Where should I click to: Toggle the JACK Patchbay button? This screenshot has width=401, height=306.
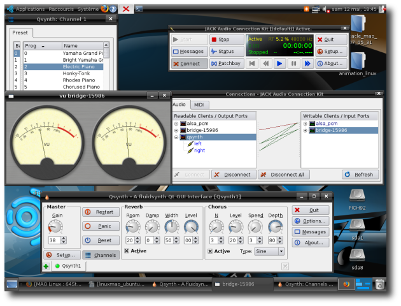click(x=227, y=64)
